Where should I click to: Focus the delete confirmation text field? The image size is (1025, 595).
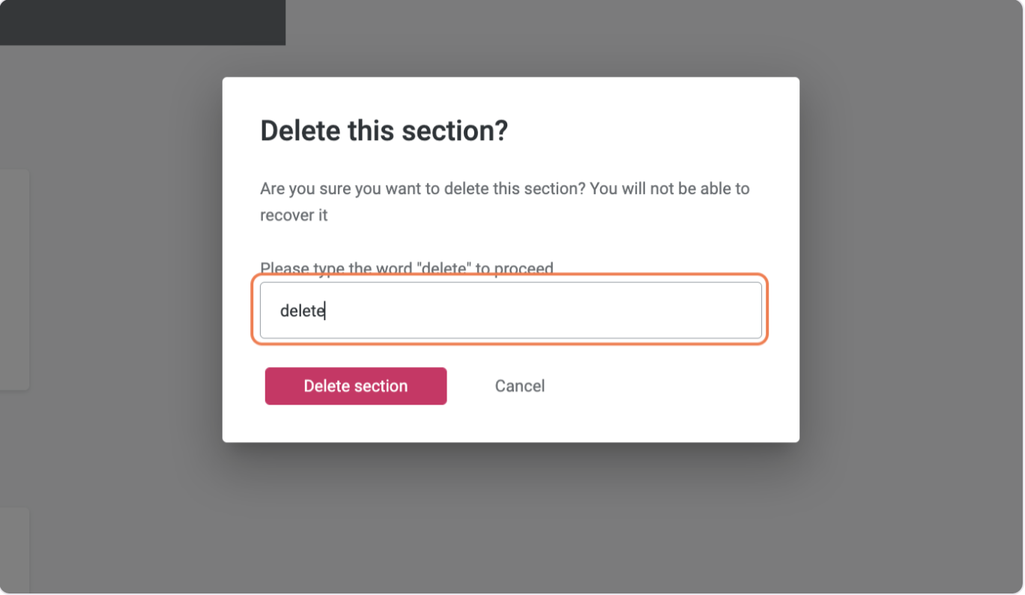[510, 310]
